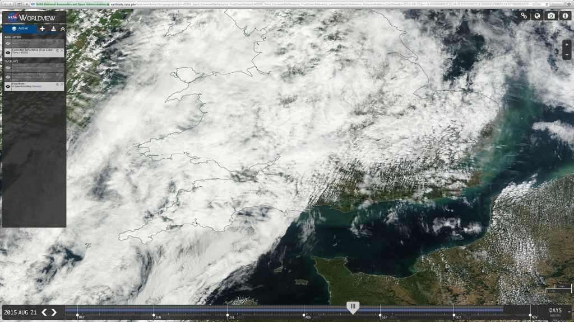This screenshot has height=322, width=574.
Task: Open options for Coastlines / Borders / Roads
Action: pyautogui.click(x=58, y=75)
